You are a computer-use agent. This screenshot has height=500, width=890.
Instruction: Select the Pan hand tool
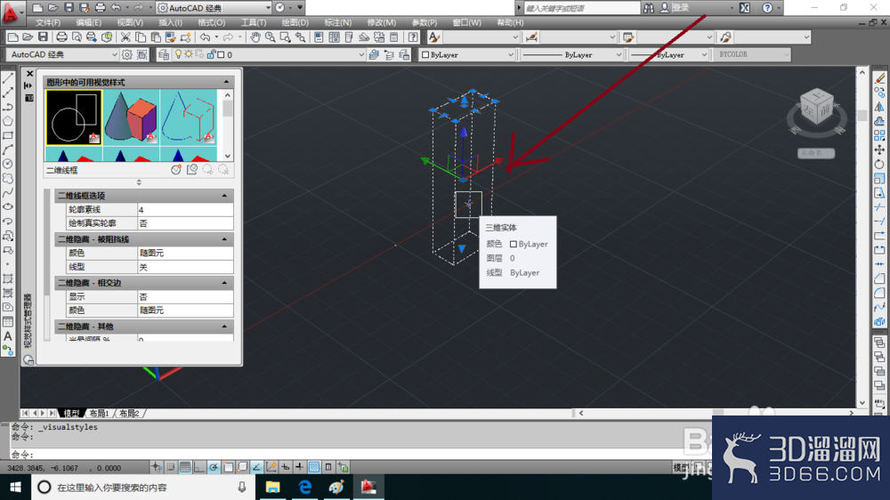[x=255, y=37]
